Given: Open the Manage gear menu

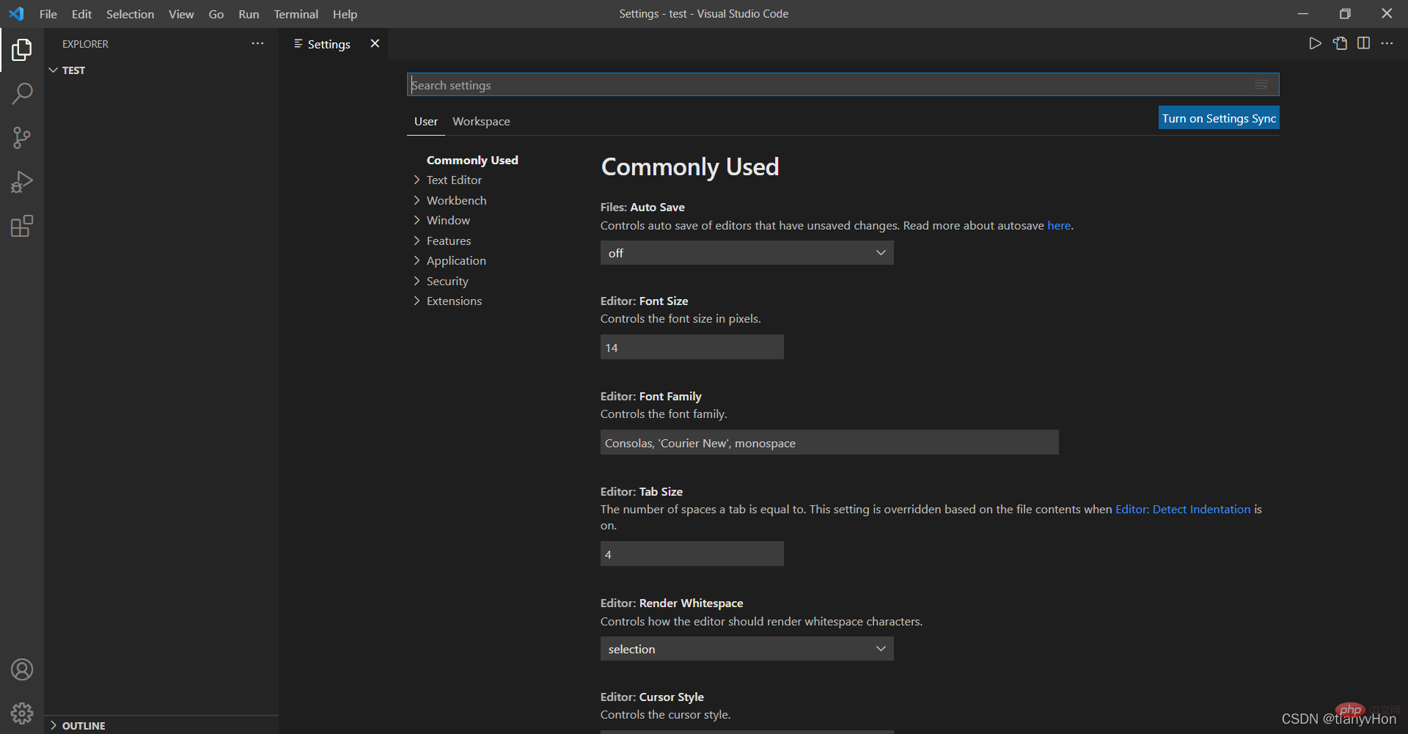Looking at the screenshot, I should (x=22, y=713).
